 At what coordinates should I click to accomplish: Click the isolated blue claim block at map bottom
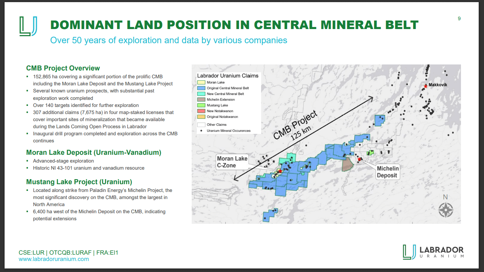[x=270, y=215]
